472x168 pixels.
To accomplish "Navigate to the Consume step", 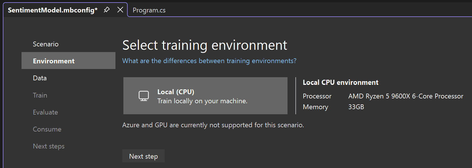I will click(47, 129).
